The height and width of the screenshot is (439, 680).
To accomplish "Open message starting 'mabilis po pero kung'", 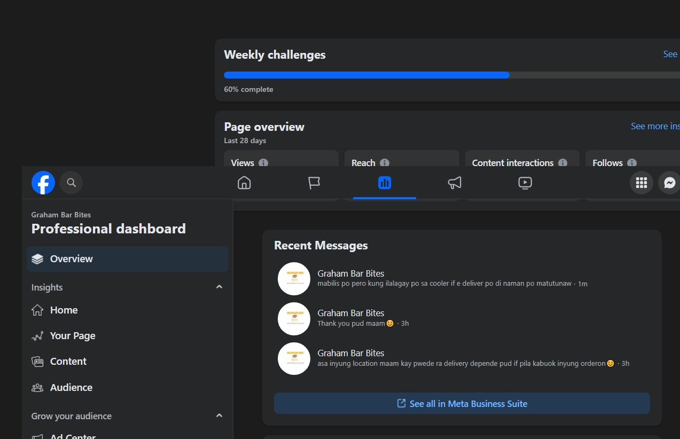I will [x=462, y=279].
